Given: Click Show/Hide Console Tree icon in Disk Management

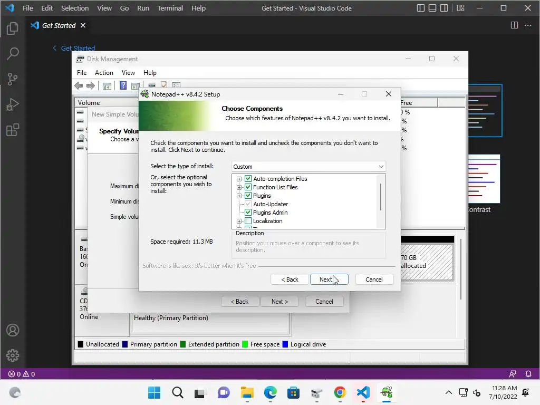Looking at the screenshot, I should (x=107, y=85).
